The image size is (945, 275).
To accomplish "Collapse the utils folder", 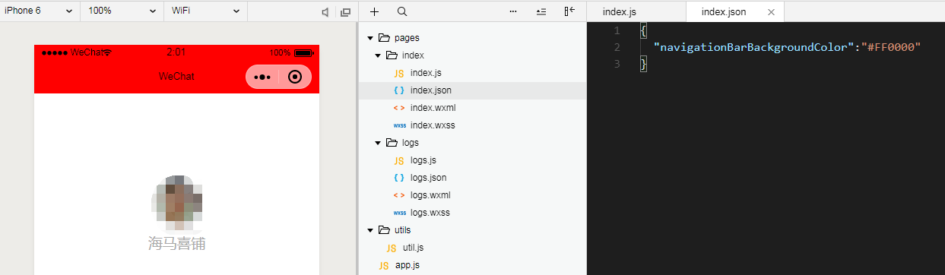I will point(370,230).
